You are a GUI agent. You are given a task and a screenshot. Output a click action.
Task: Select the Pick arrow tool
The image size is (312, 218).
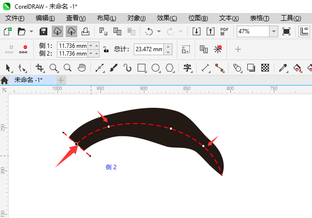coord(8,68)
